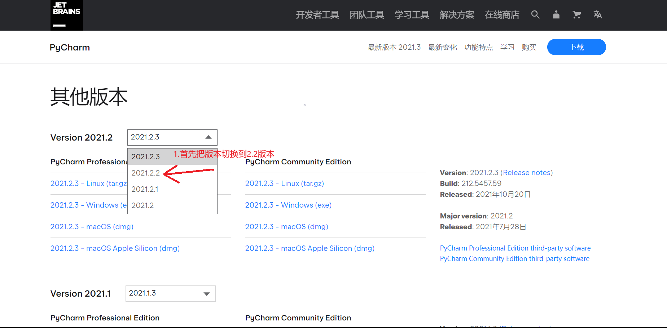Image resolution: width=667 pixels, height=328 pixels.
Task: Click the Version 2021.2 label
Action: coord(82,138)
